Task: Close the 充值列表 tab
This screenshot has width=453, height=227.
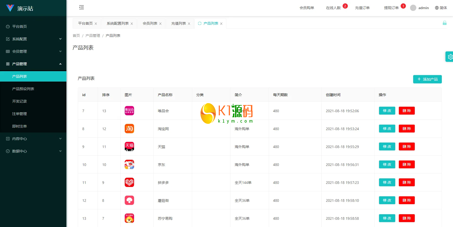Action: point(189,24)
